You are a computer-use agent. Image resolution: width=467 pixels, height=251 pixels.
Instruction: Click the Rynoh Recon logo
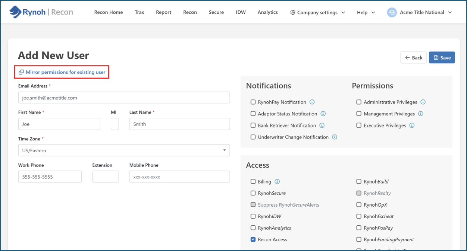[41, 12]
